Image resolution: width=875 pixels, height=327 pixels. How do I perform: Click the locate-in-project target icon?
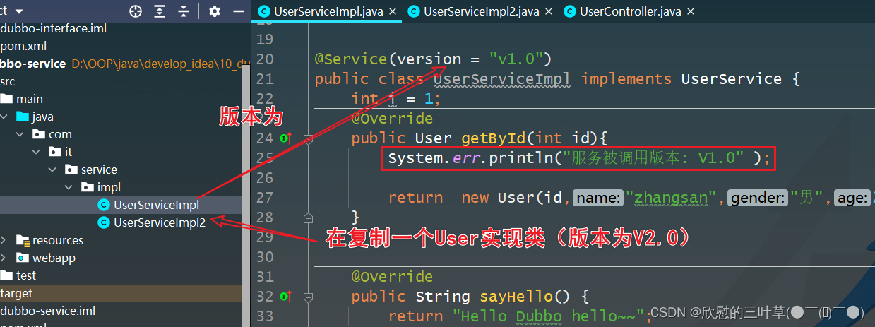pos(136,11)
